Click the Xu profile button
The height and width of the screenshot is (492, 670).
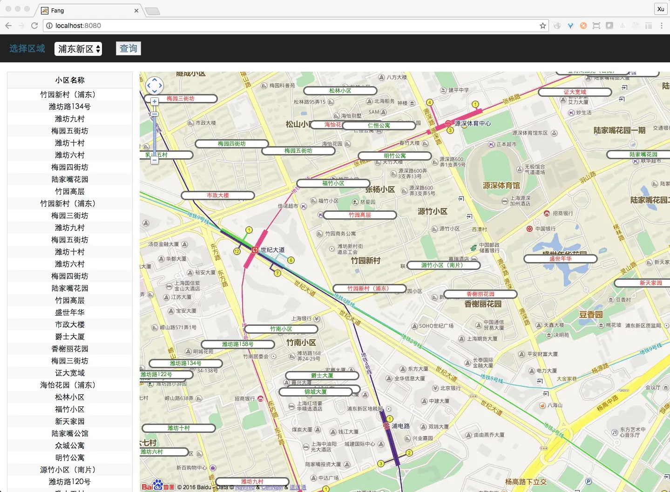[661, 9]
